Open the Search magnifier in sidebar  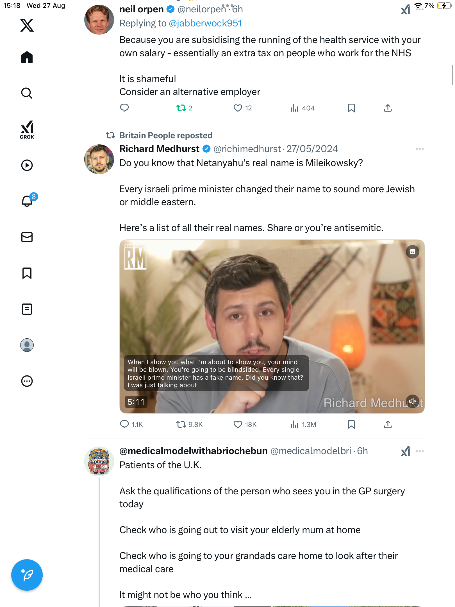[x=27, y=93]
